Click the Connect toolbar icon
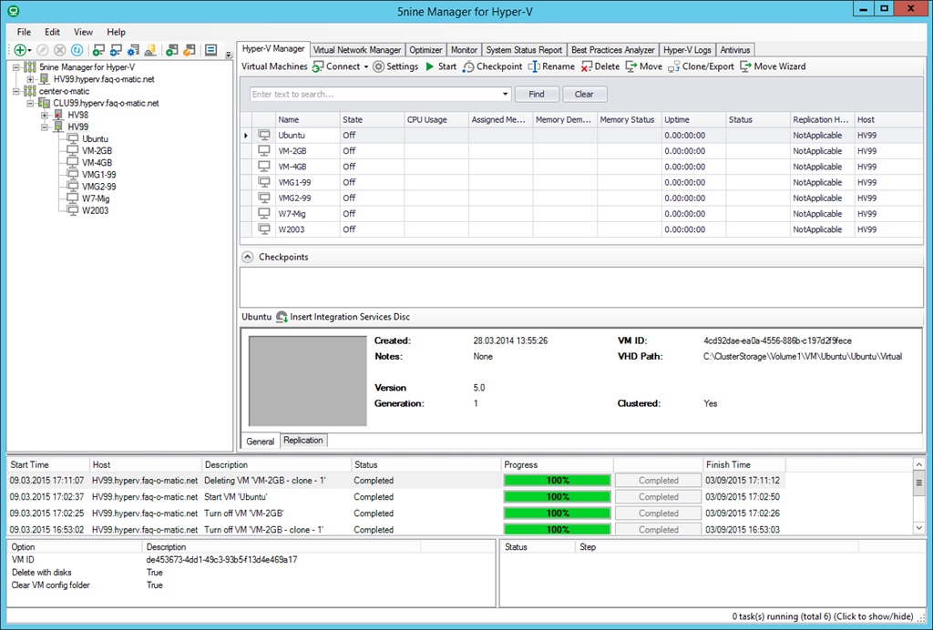The image size is (933, 630). point(318,66)
